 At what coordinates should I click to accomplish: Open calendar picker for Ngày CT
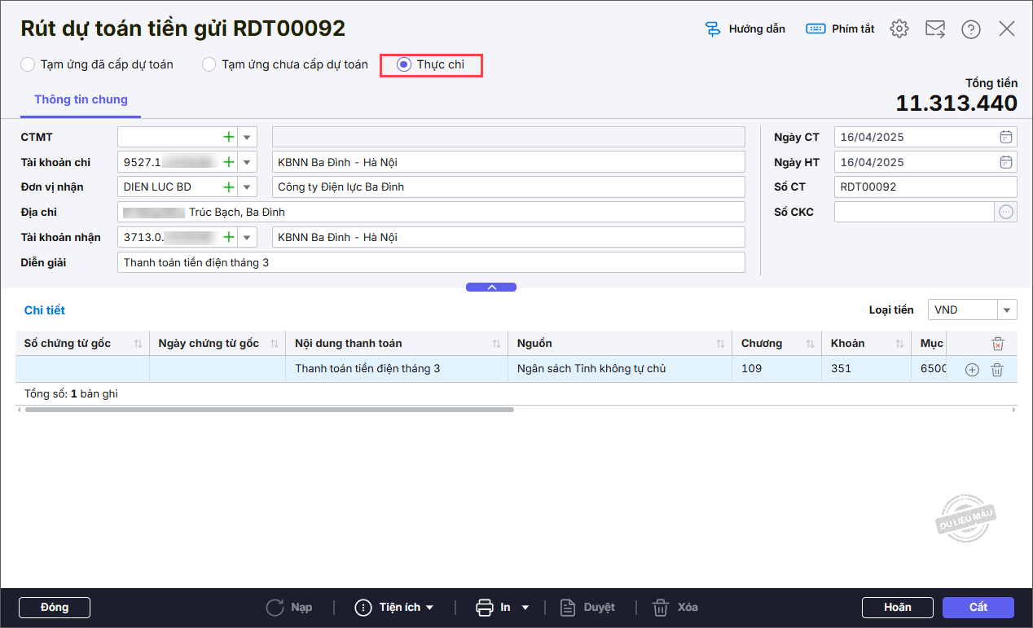[1006, 137]
